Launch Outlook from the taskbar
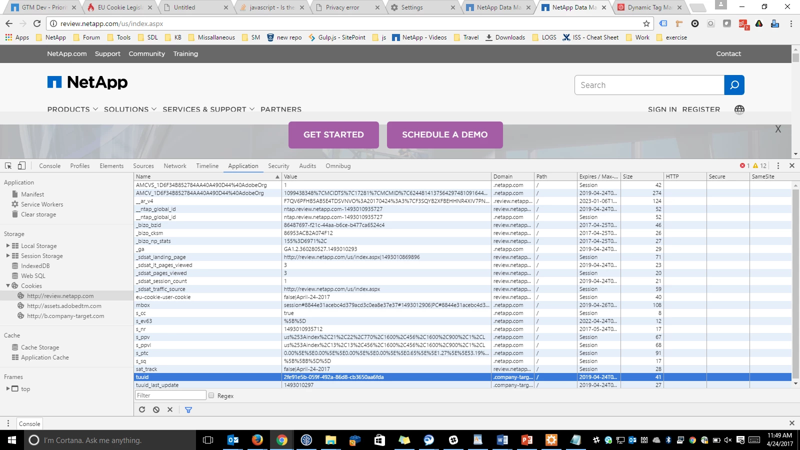The image size is (800, 450). 233,440
